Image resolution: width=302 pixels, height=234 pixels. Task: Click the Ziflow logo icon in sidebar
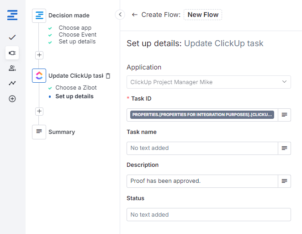click(x=12, y=15)
